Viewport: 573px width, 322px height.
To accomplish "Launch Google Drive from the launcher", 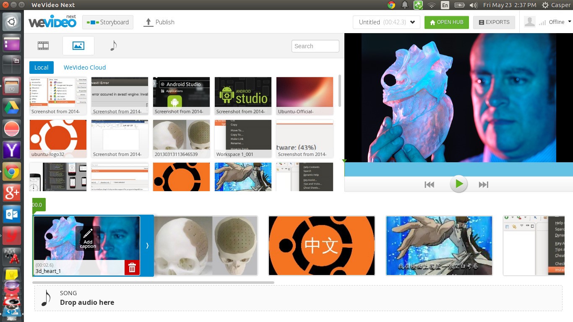I will (x=12, y=108).
